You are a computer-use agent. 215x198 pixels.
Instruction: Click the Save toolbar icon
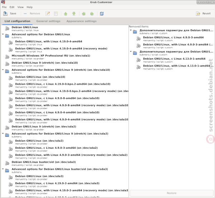click(5, 14)
